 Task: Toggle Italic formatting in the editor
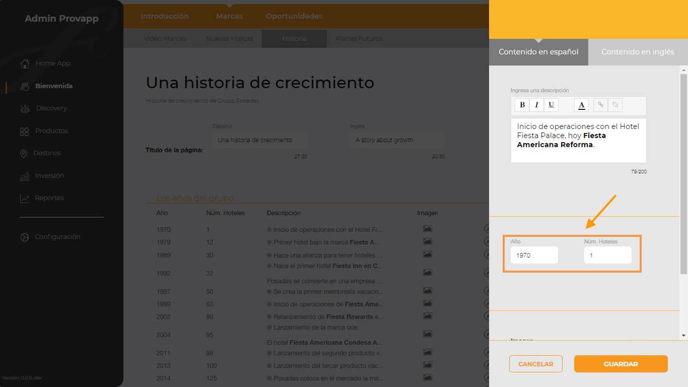pyautogui.click(x=537, y=105)
